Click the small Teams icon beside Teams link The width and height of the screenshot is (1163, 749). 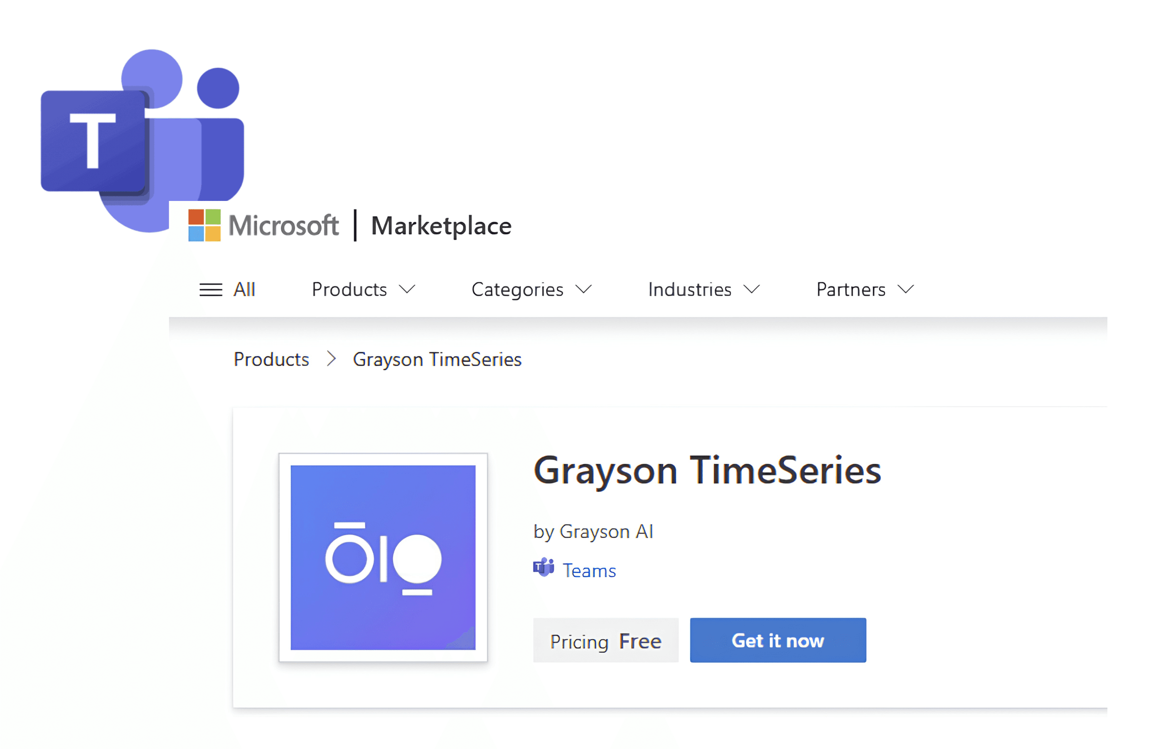[x=543, y=568]
